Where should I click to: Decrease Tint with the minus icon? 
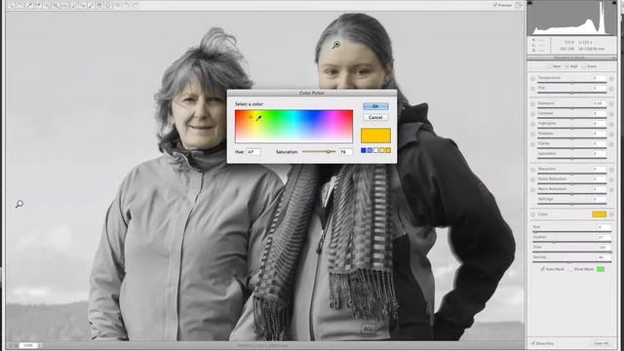(x=533, y=89)
